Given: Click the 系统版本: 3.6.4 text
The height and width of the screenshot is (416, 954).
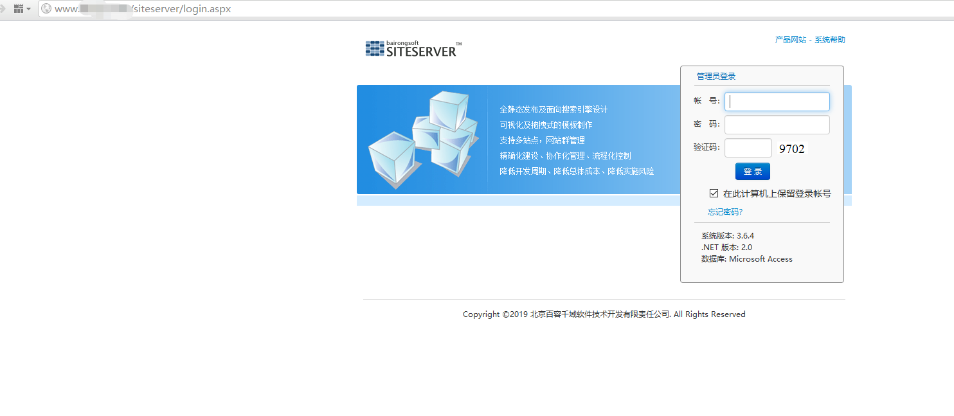Looking at the screenshot, I should pos(728,236).
